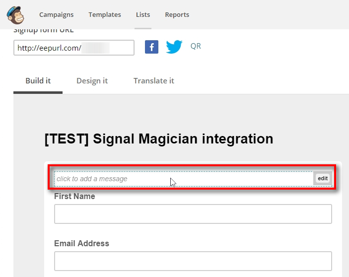Select the First Name field label

click(74, 197)
